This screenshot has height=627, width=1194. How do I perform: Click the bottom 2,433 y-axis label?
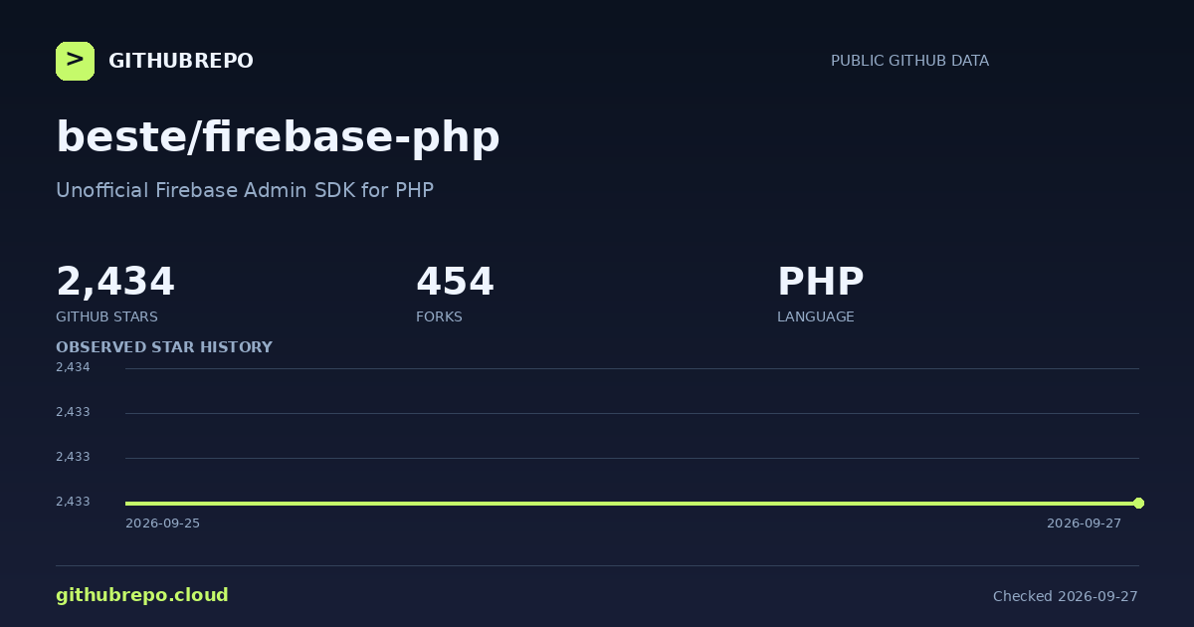click(x=73, y=502)
